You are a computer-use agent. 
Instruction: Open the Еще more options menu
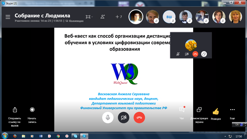pos(232,110)
